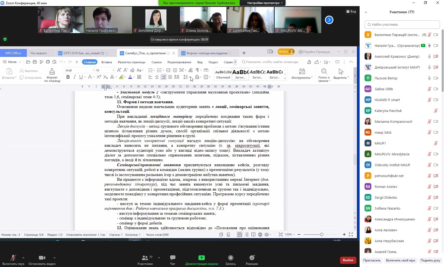Screen dimensions: 444x267
Task: Click the red Выйти leave button
Action: [348, 260]
